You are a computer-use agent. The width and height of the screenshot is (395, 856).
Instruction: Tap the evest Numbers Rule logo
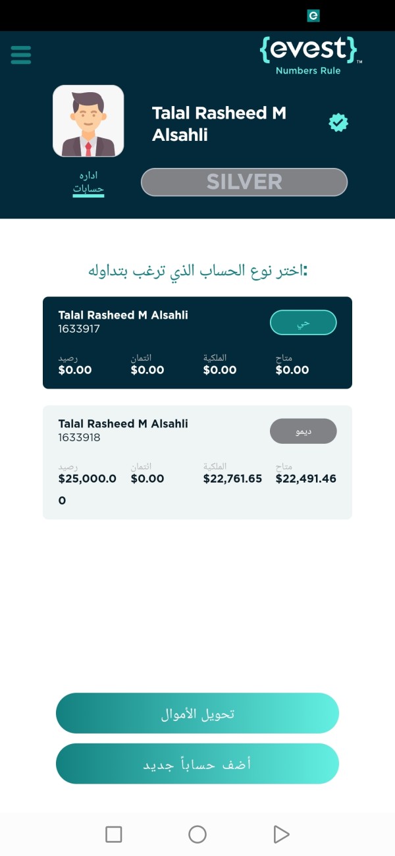(x=311, y=55)
